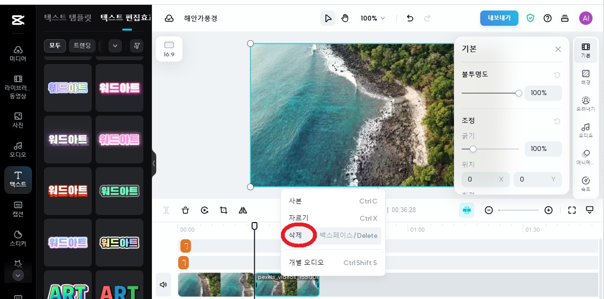604x299 pixels.
Task: Expand the category chips dropdown
Action: coord(115,46)
